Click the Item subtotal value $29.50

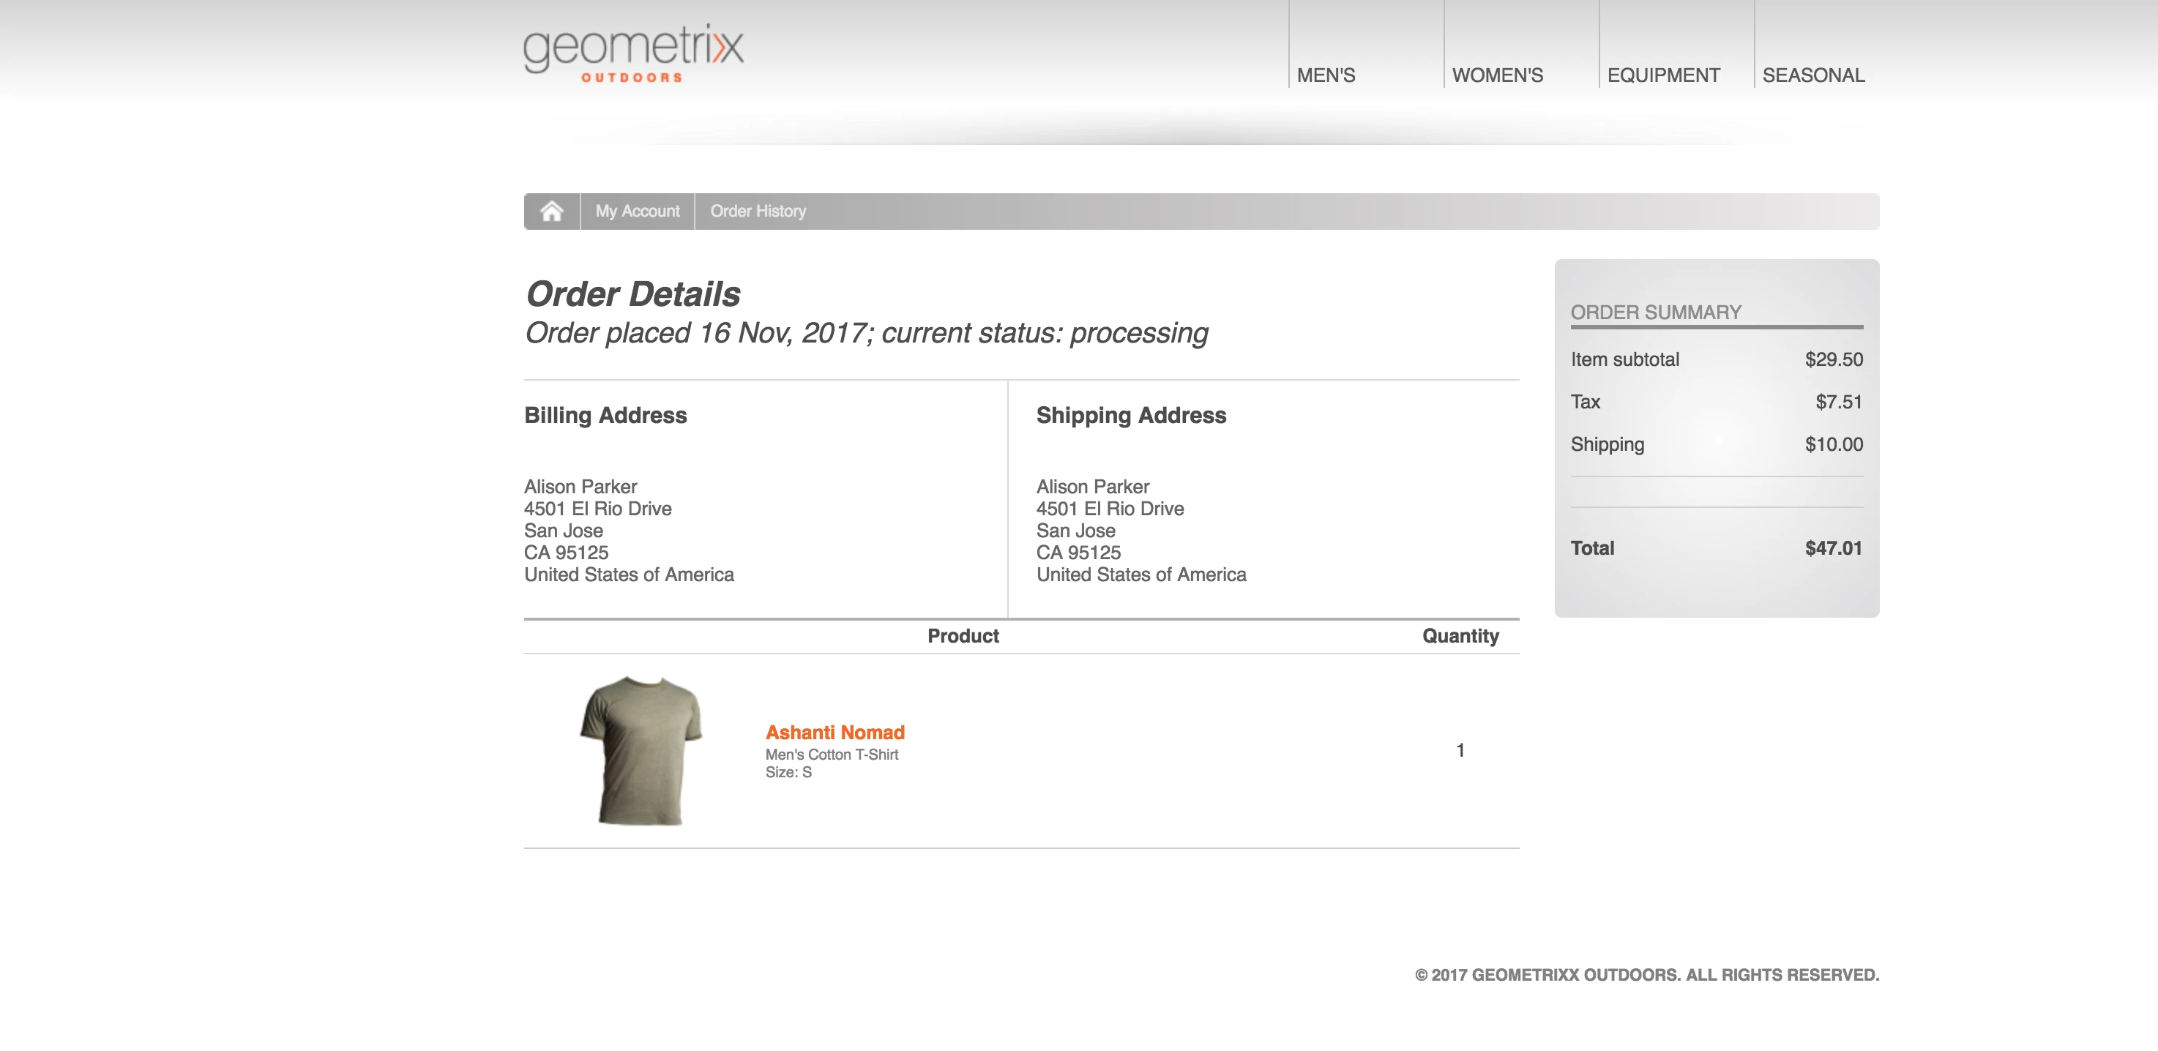click(x=1833, y=359)
